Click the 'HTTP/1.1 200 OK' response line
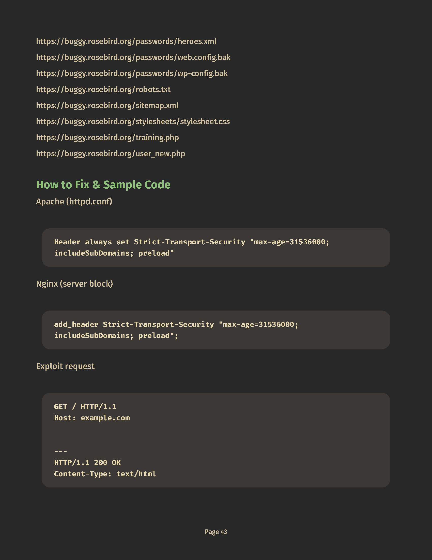 click(87, 463)
